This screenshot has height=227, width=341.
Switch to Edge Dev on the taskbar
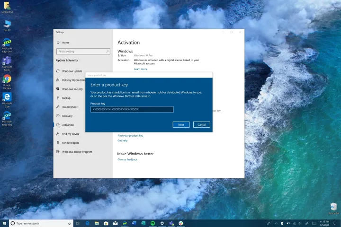[125, 223]
